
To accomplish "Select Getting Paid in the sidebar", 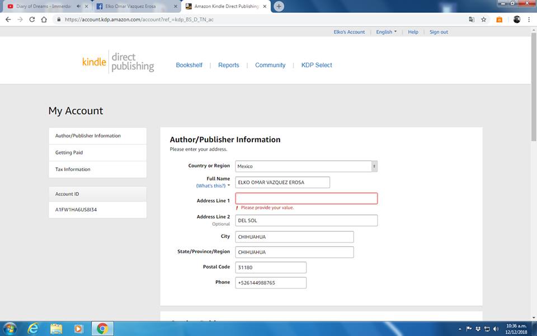I will (x=69, y=152).
